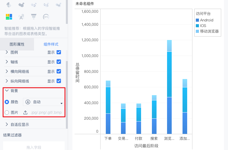Select the gauge chart icon
This screenshot has height=150, width=228.
pyautogui.click(x=46, y=17)
